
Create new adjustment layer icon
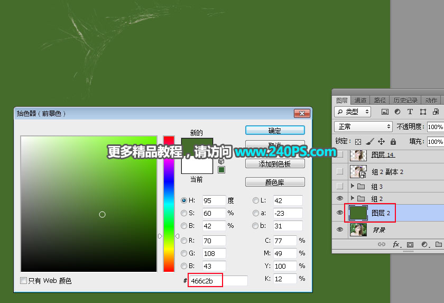point(425,245)
